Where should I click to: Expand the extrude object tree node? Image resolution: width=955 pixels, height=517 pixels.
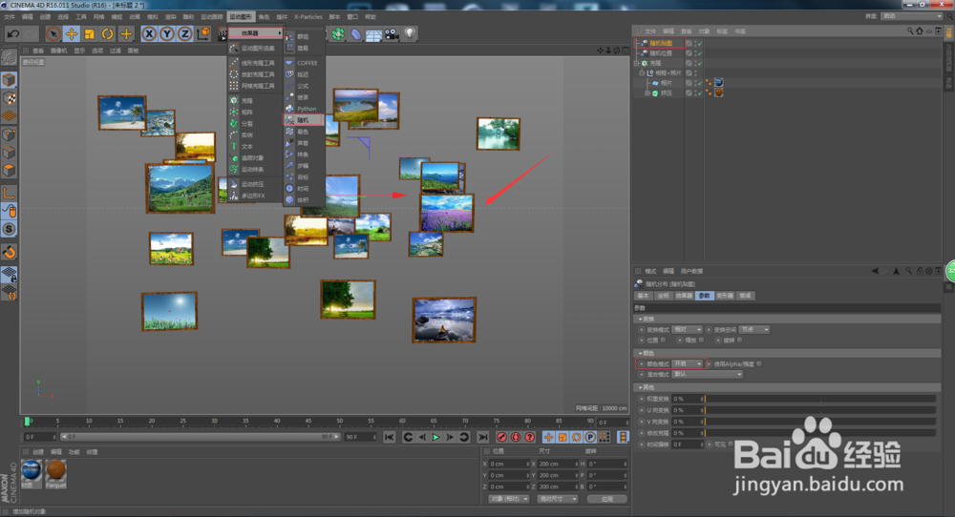point(647,93)
